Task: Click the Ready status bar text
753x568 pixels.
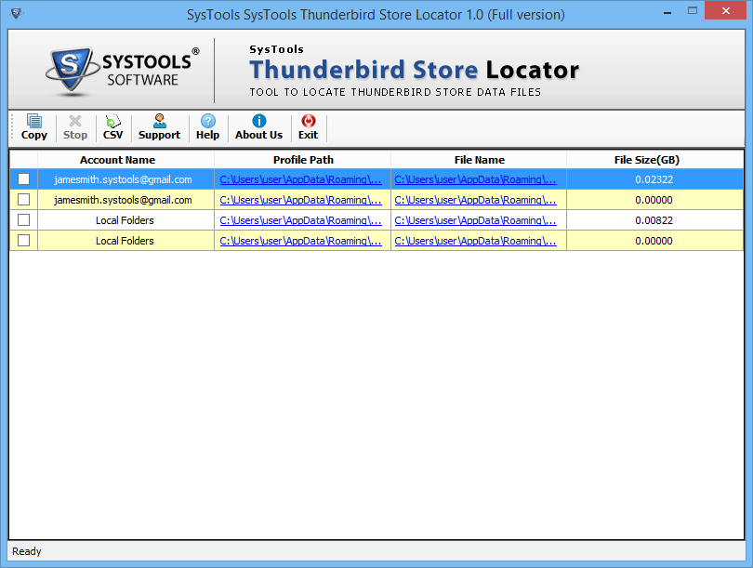Action: tap(27, 551)
